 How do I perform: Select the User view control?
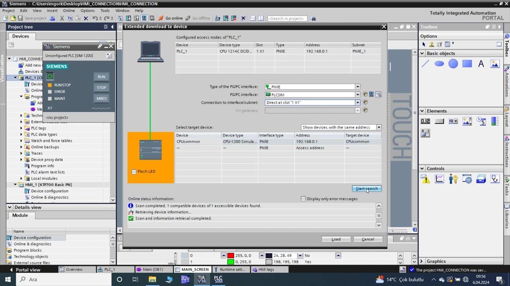coord(453,179)
